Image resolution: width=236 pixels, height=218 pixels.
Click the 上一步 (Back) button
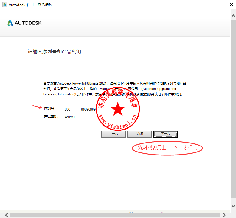[113, 134]
